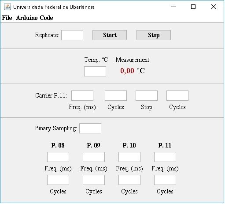Open the File menu
The width and height of the screenshot is (225, 204).
(7, 18)
